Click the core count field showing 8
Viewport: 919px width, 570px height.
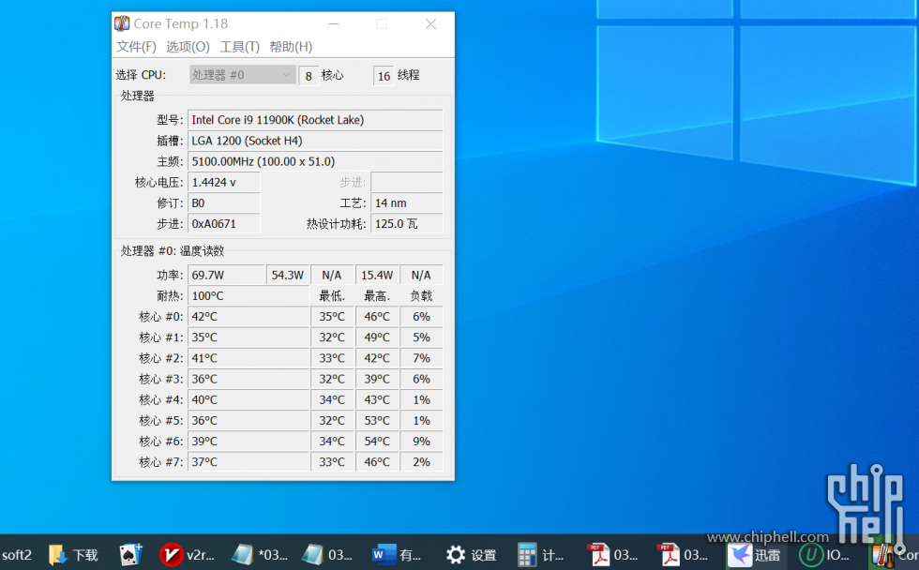pos(309,76)
